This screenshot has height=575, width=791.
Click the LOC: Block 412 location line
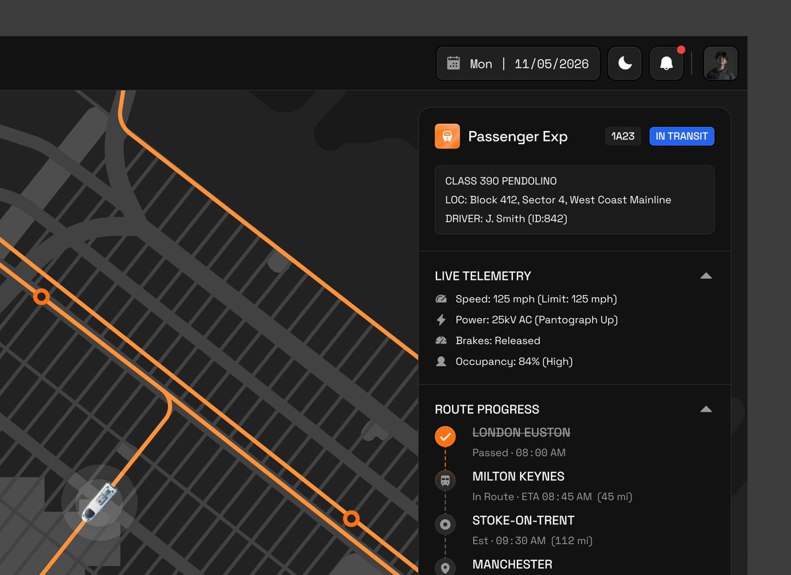(x=558, y=200)
